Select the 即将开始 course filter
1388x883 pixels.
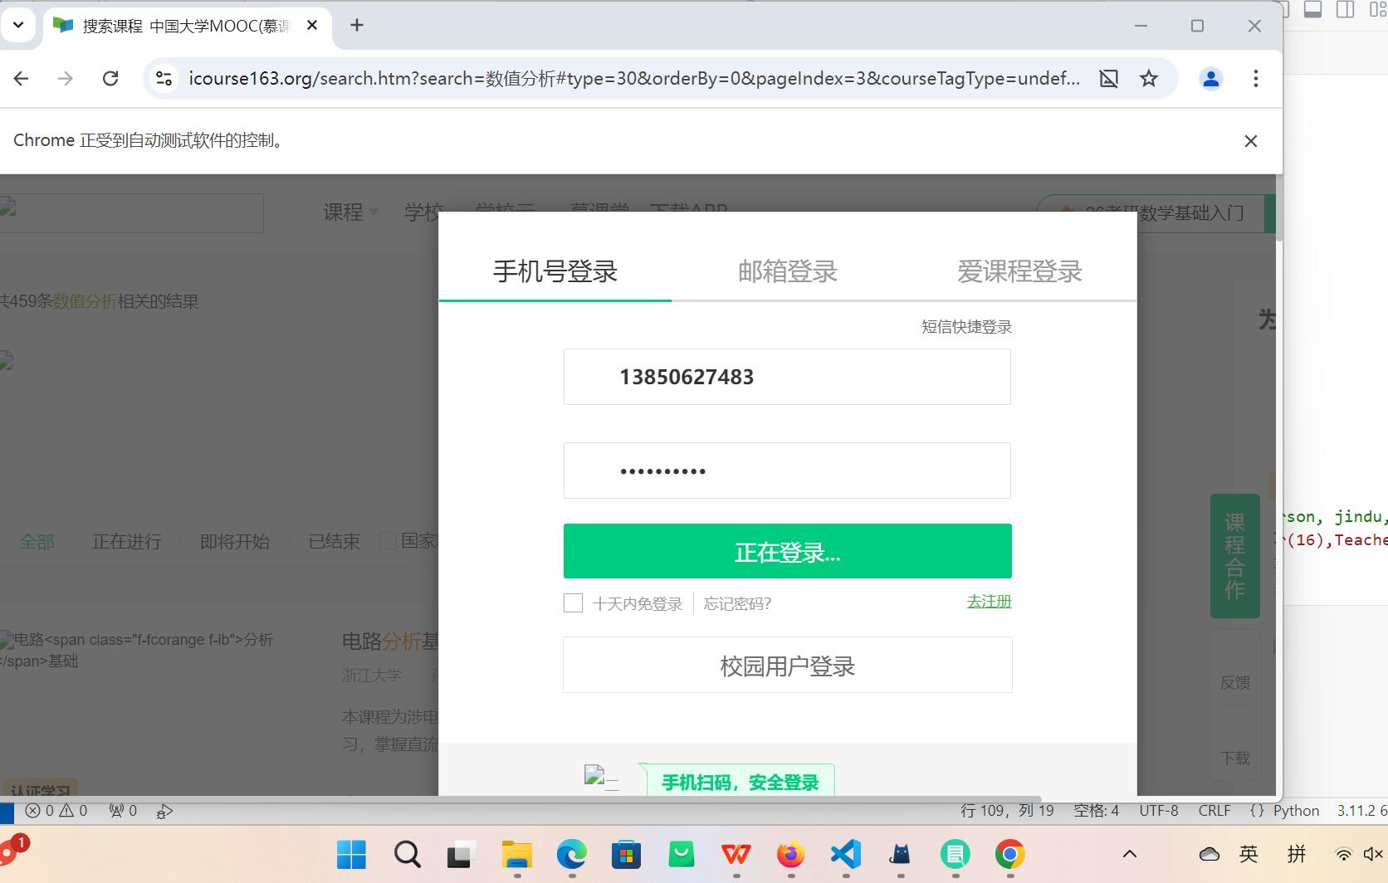pos(235,542)
